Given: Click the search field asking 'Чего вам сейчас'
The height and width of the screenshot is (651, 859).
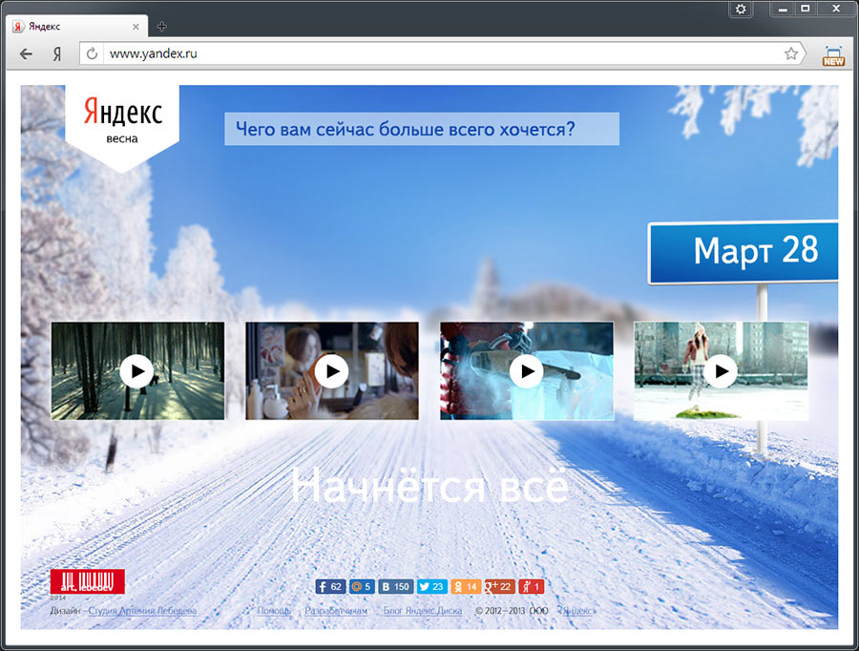Looking at the screenshot, I should coord(421,129).
